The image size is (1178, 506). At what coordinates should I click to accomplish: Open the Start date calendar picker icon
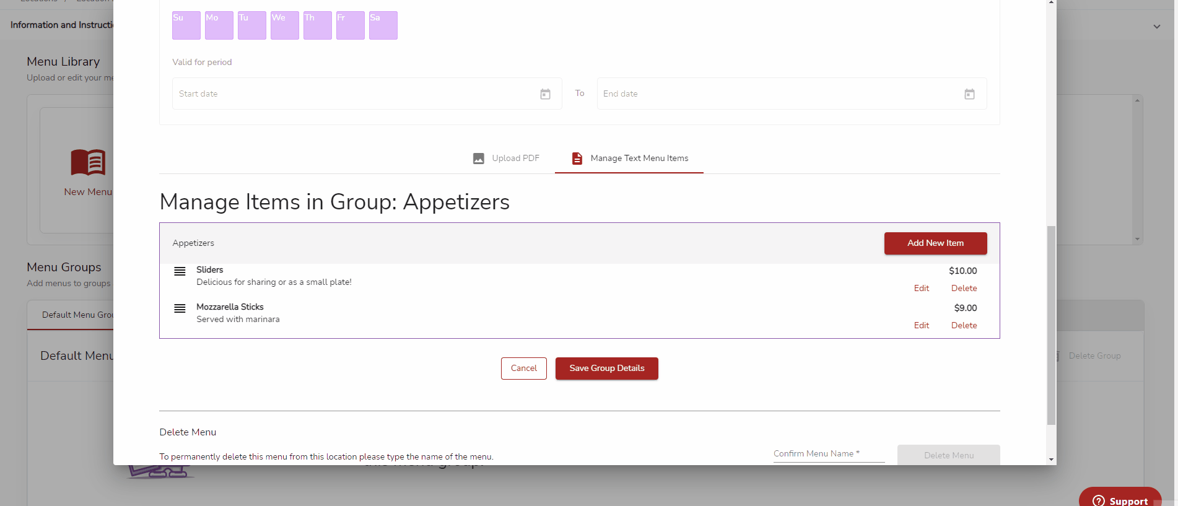pyautogui.click(x=545, y=94)
